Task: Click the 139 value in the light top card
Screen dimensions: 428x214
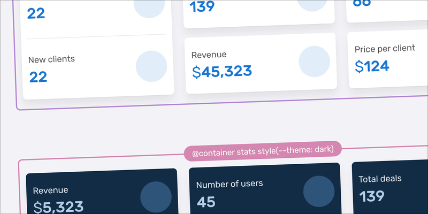Action: coord(202,7)
